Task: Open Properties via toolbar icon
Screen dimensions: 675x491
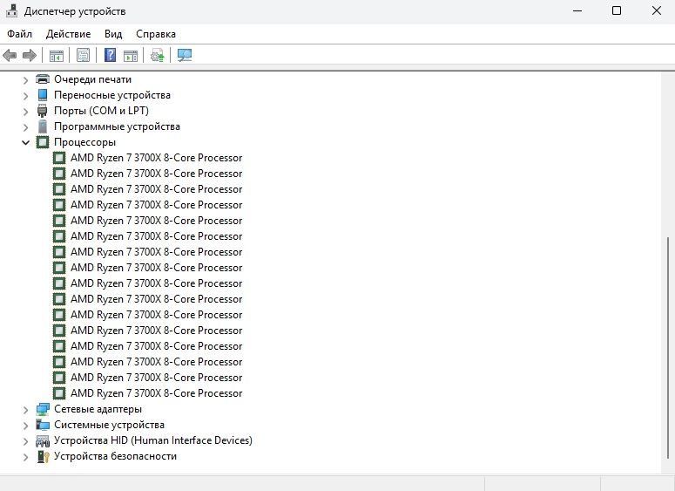Action: tap(83, 55)
